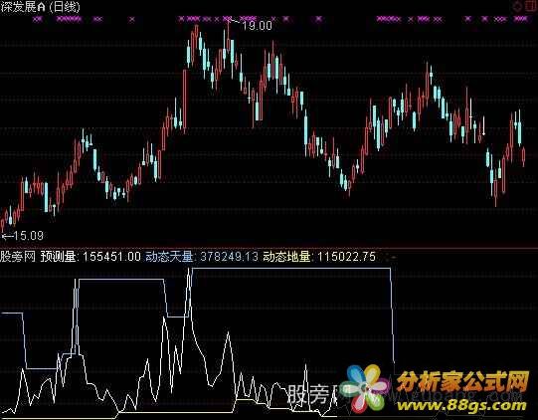Click the 动态地量: 115022.75 indicator value
This screenshot has width=538, height=420.
[319, 257]
